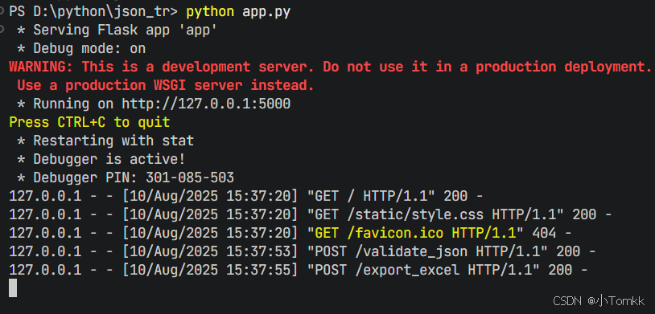Click the 'POST /export_excel' log entry
This screenshot has height=314, width=655.
[299, 270]
